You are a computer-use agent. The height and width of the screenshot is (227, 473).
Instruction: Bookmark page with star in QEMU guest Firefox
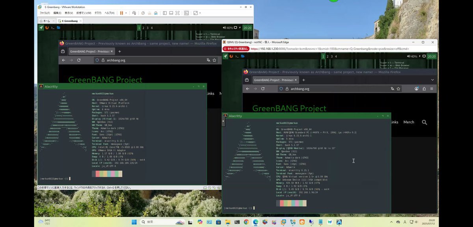point(399,89)
